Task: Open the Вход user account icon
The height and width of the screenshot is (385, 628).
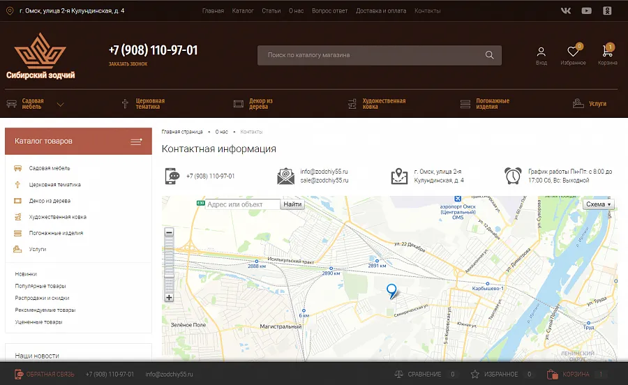Action: (541, 52)
